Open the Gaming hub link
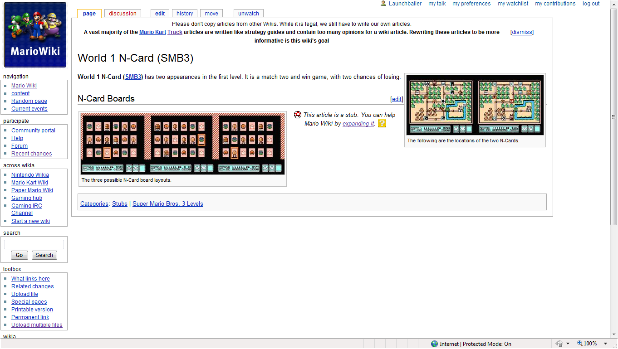Screen dimensions: 618x349 click(27, 198)
